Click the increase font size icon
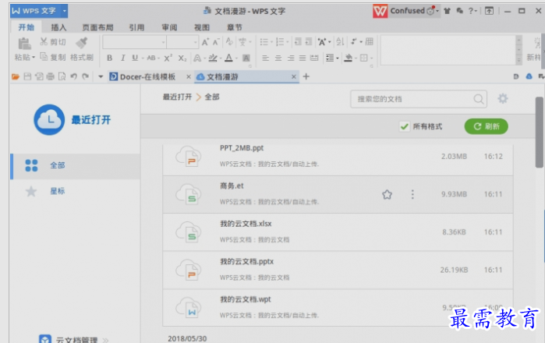Image resolution: width=545 pixels, height=343 pixels. (x=205, y=42)
